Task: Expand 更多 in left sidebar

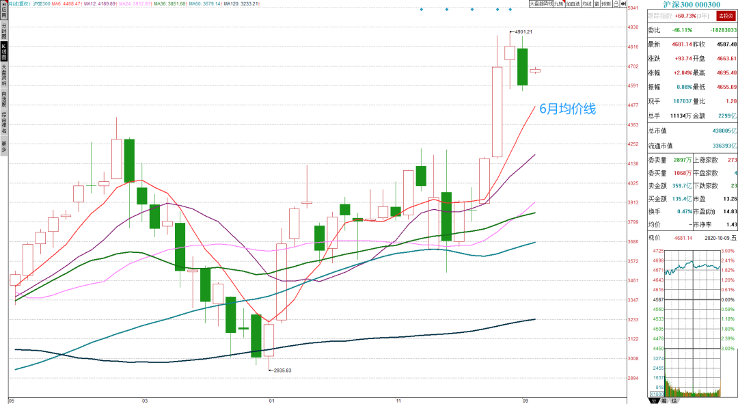Action: point(4,146)
